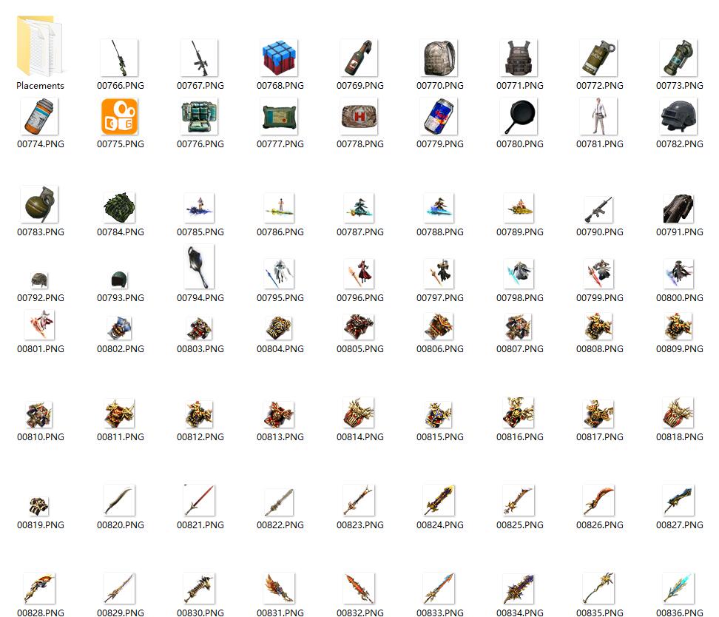The image size is (719, 617).
Task: Select the standing character image 00781.PNG
Action: [x=599, y=116]
